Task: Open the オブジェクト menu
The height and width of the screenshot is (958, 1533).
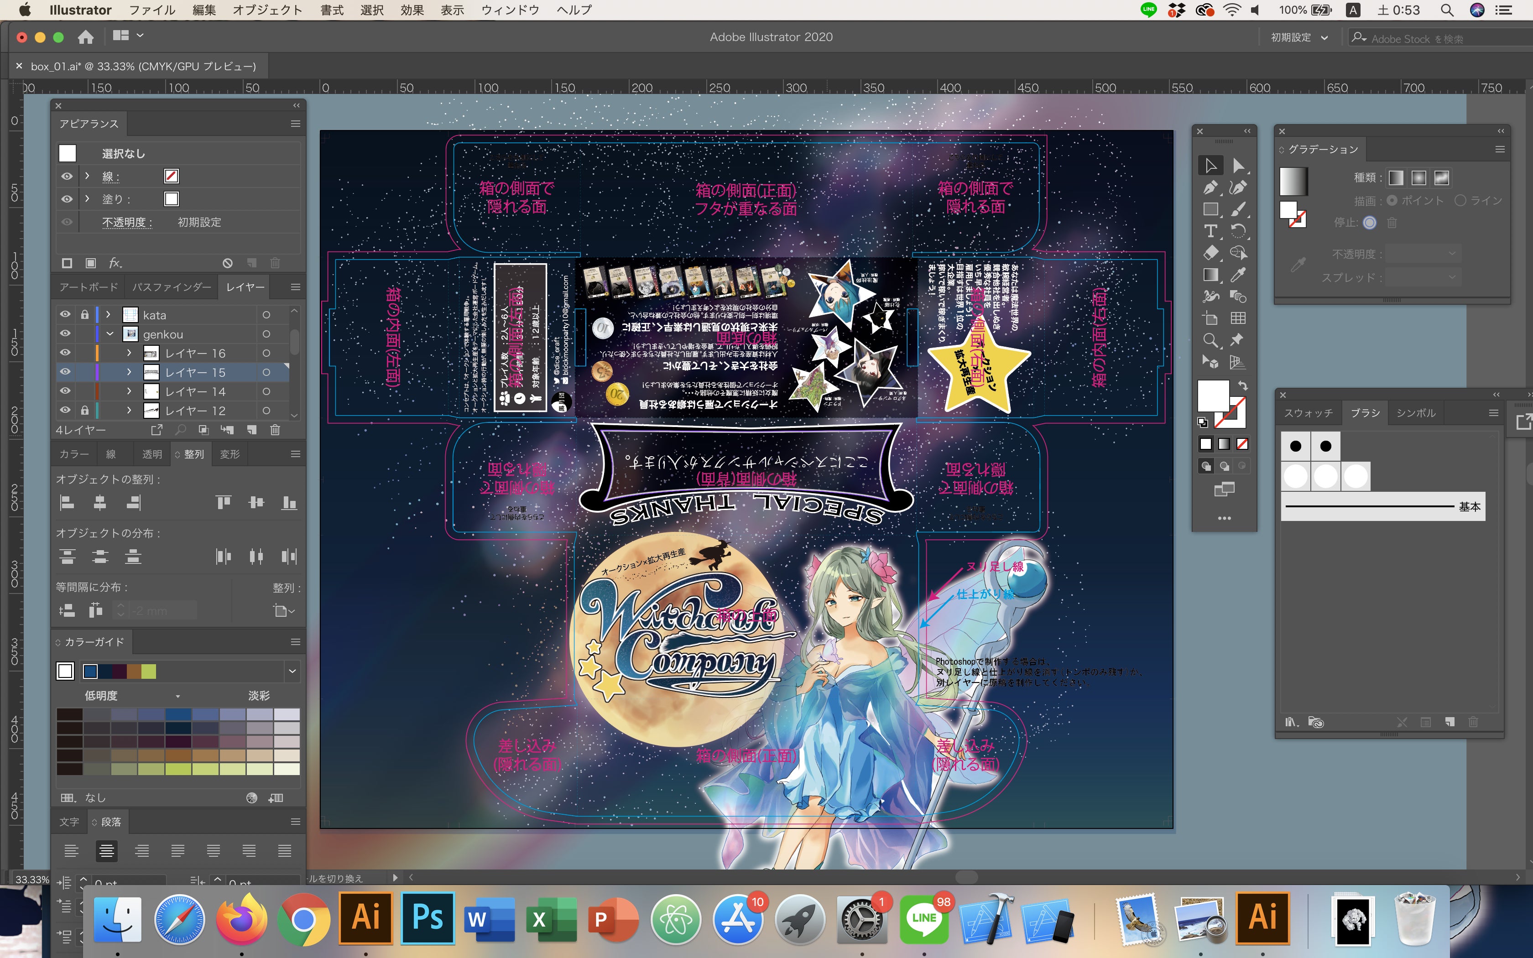Action: 267,10
